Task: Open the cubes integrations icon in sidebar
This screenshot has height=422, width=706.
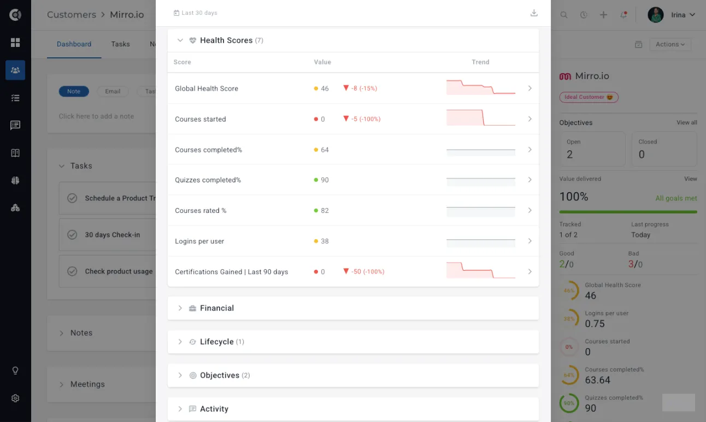Action: [15, 208]
